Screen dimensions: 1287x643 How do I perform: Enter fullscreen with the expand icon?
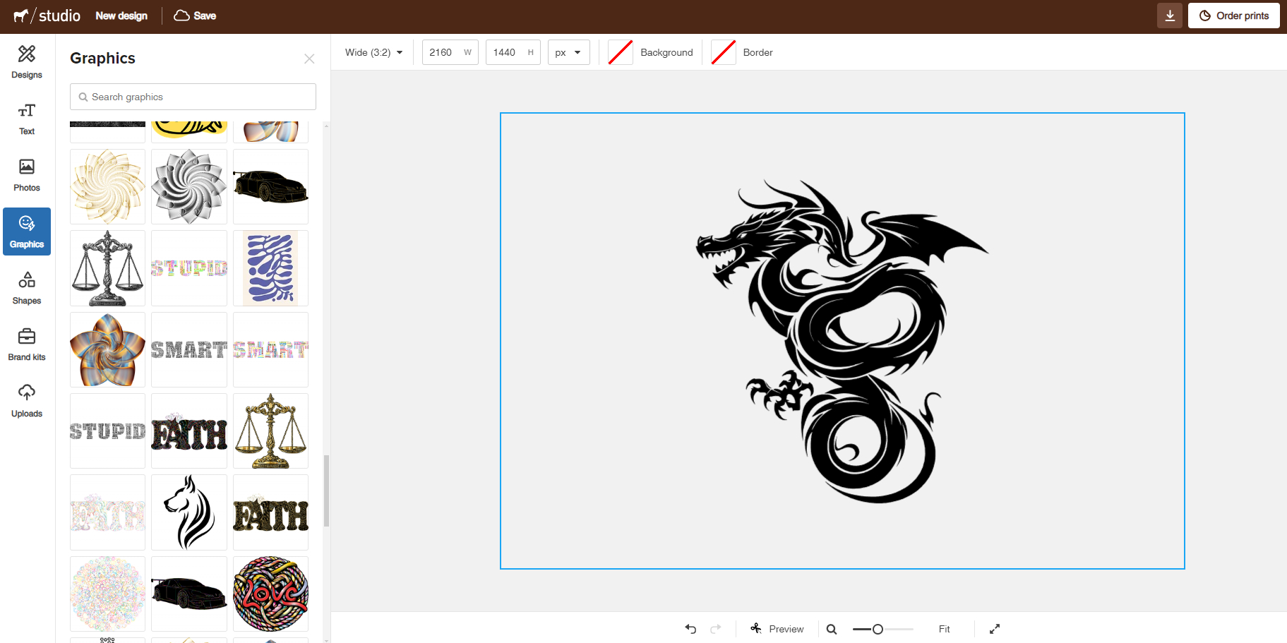pos(995,629)
